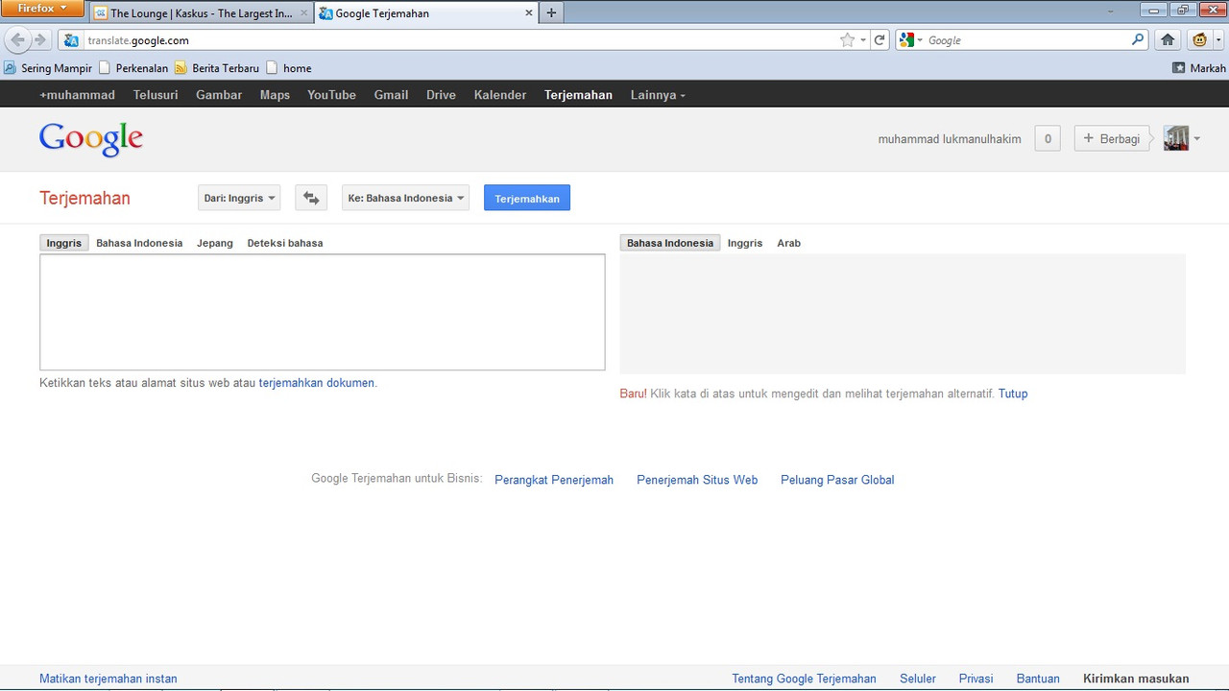
Task: Click the swap languages arrows button
Action: (x=311, y=198)
